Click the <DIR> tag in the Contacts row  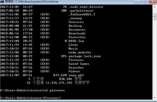[x=45, y=22]
